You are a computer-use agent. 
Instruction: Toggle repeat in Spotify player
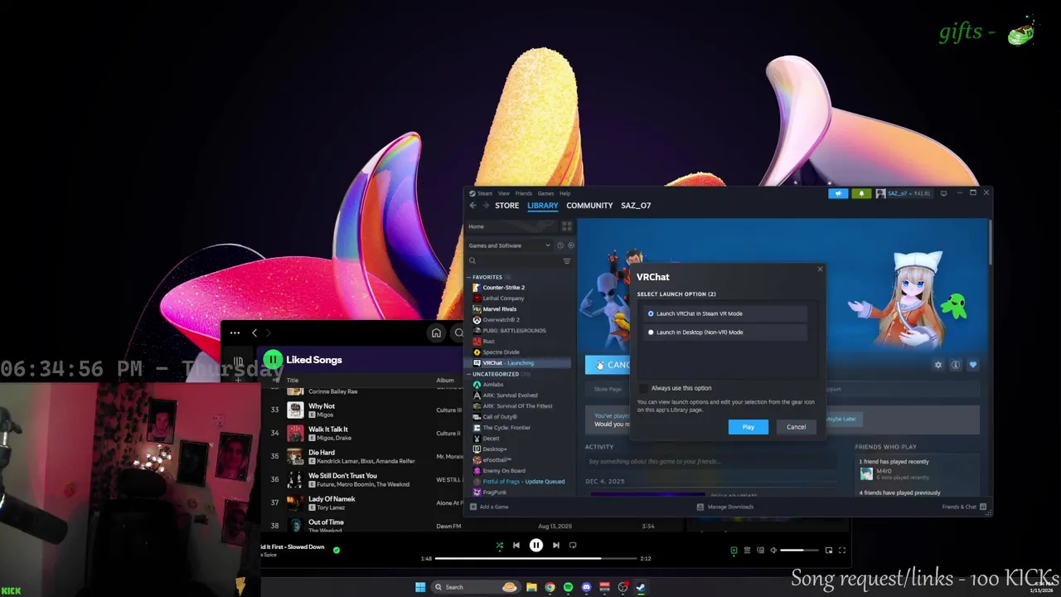(x=573, y=546)
